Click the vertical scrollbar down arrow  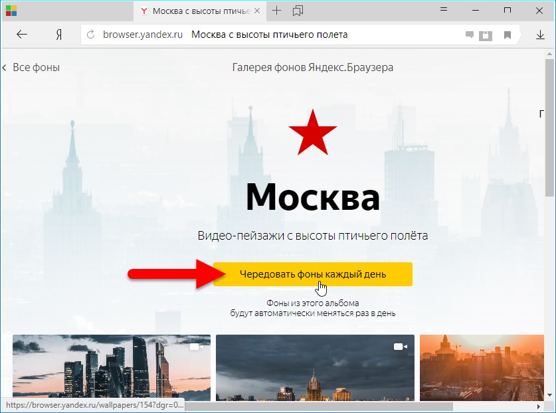click(x=549, y=395)
